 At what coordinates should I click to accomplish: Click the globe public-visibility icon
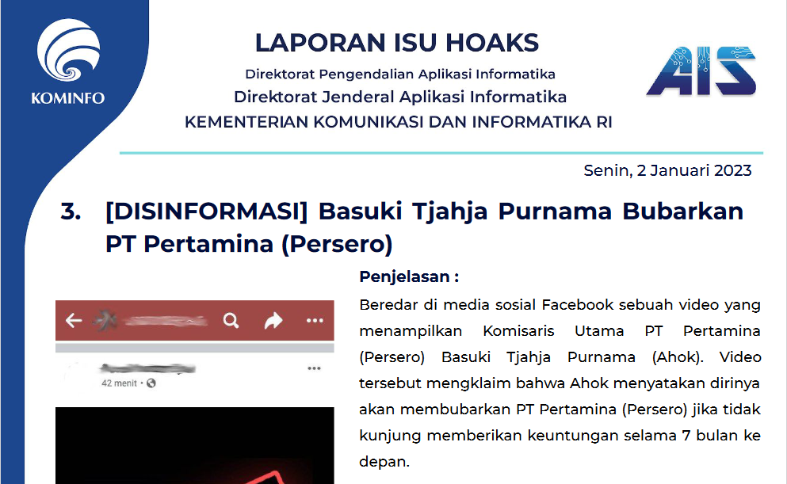tap(151, 383)
